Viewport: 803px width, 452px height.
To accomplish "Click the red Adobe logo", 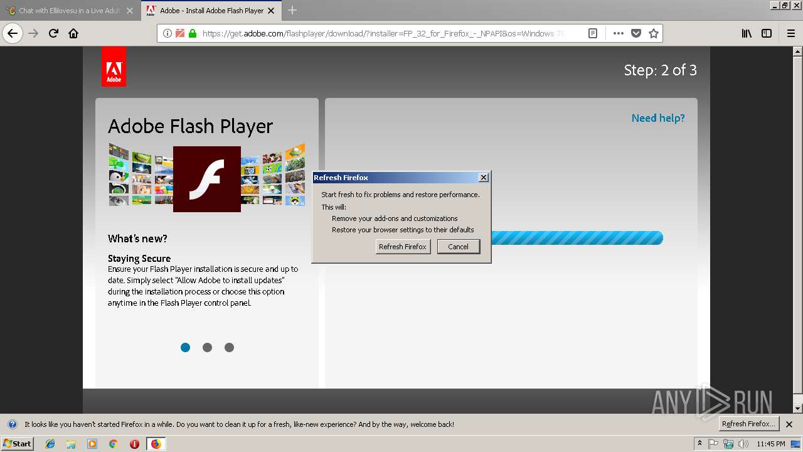I will point(114,66).
